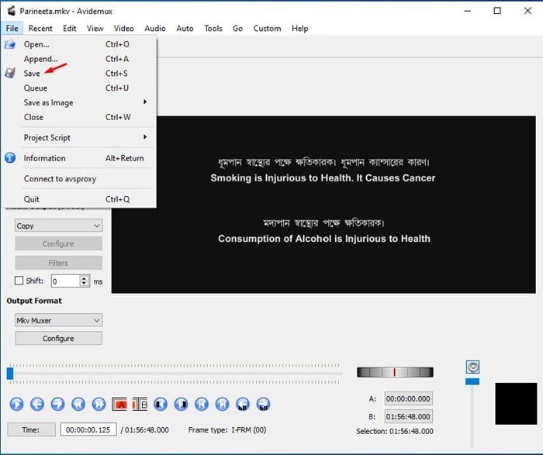Open the Tools menu in menu bar

(x=213, y=29)
